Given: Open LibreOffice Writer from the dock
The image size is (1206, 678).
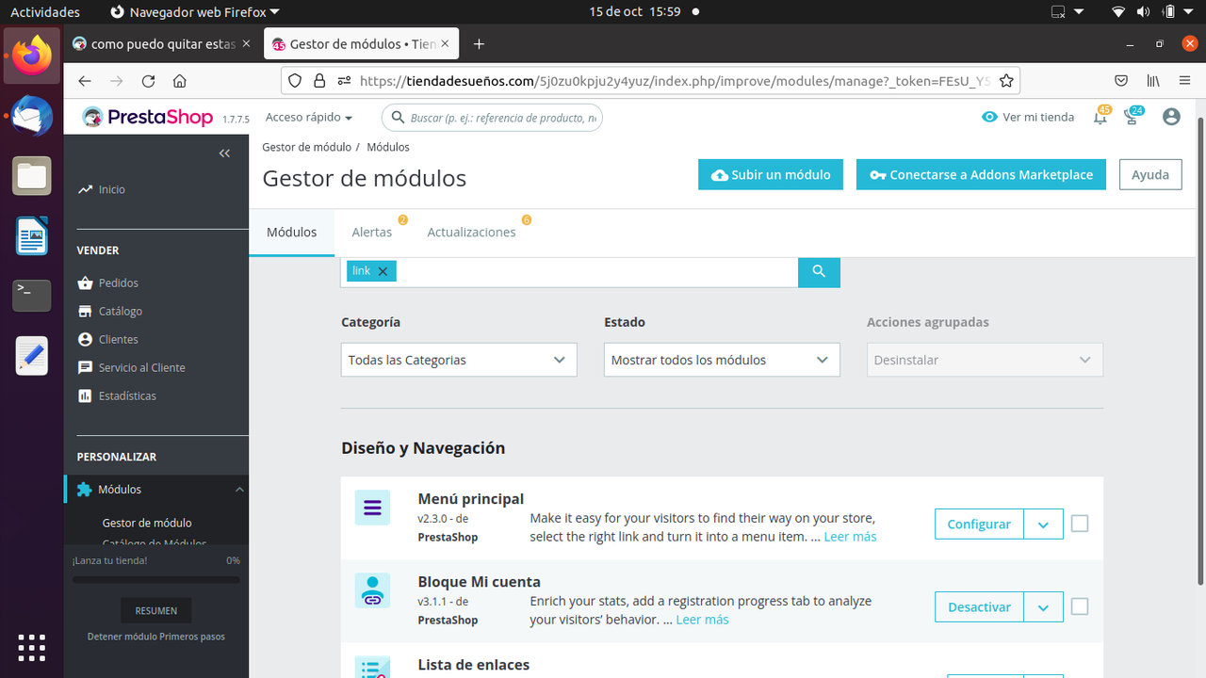Looking at the screenshot, I should (32, 236).
